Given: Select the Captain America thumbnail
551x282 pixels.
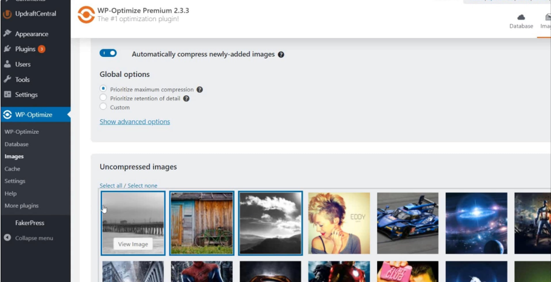Looking at the screenshot, I should (x=533, y=223).
